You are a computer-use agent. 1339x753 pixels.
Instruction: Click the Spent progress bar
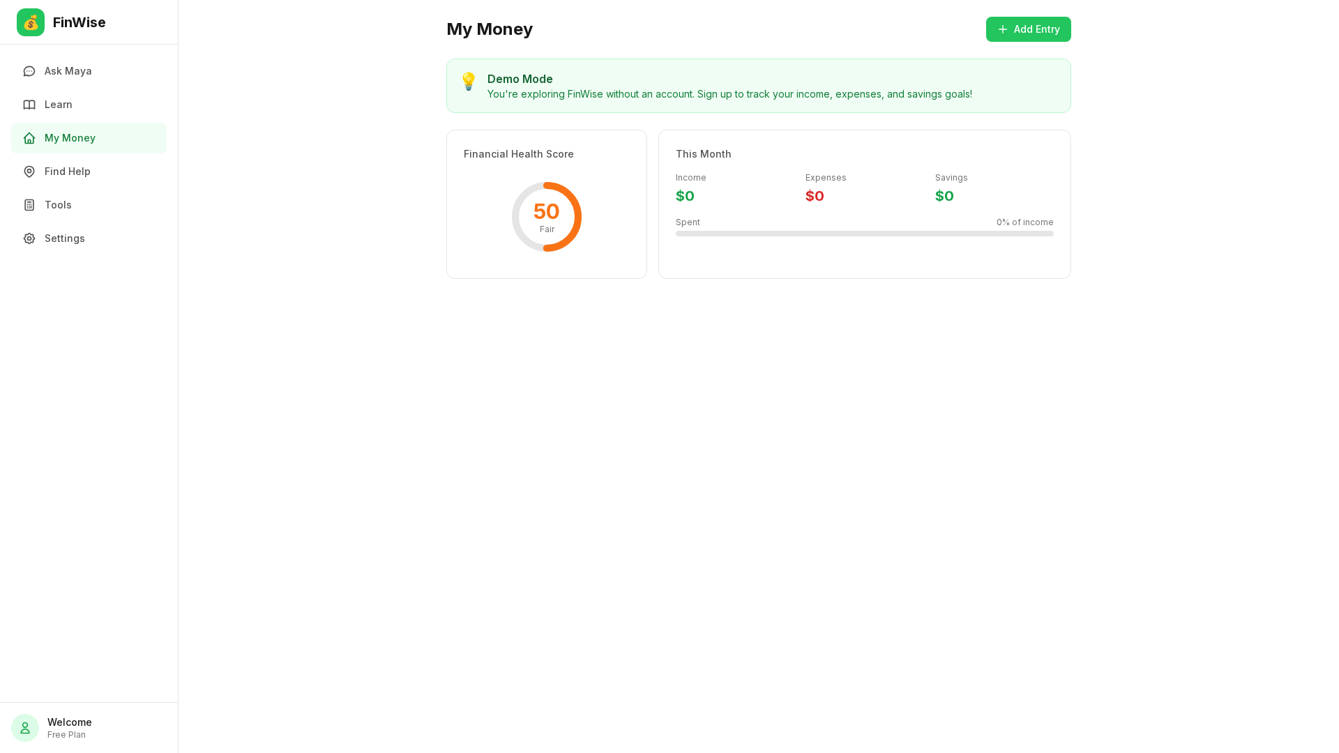click(x=864, y=234)
